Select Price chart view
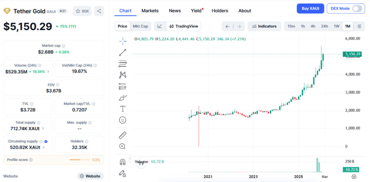 [122, 26]
